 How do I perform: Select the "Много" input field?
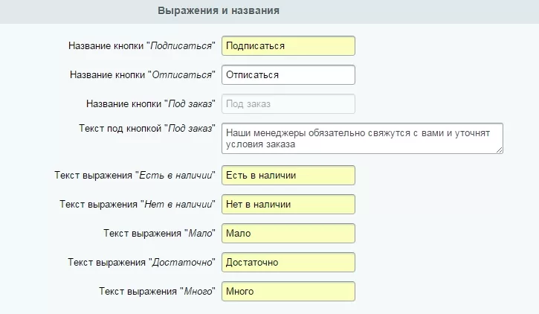[x=288, y=291]
